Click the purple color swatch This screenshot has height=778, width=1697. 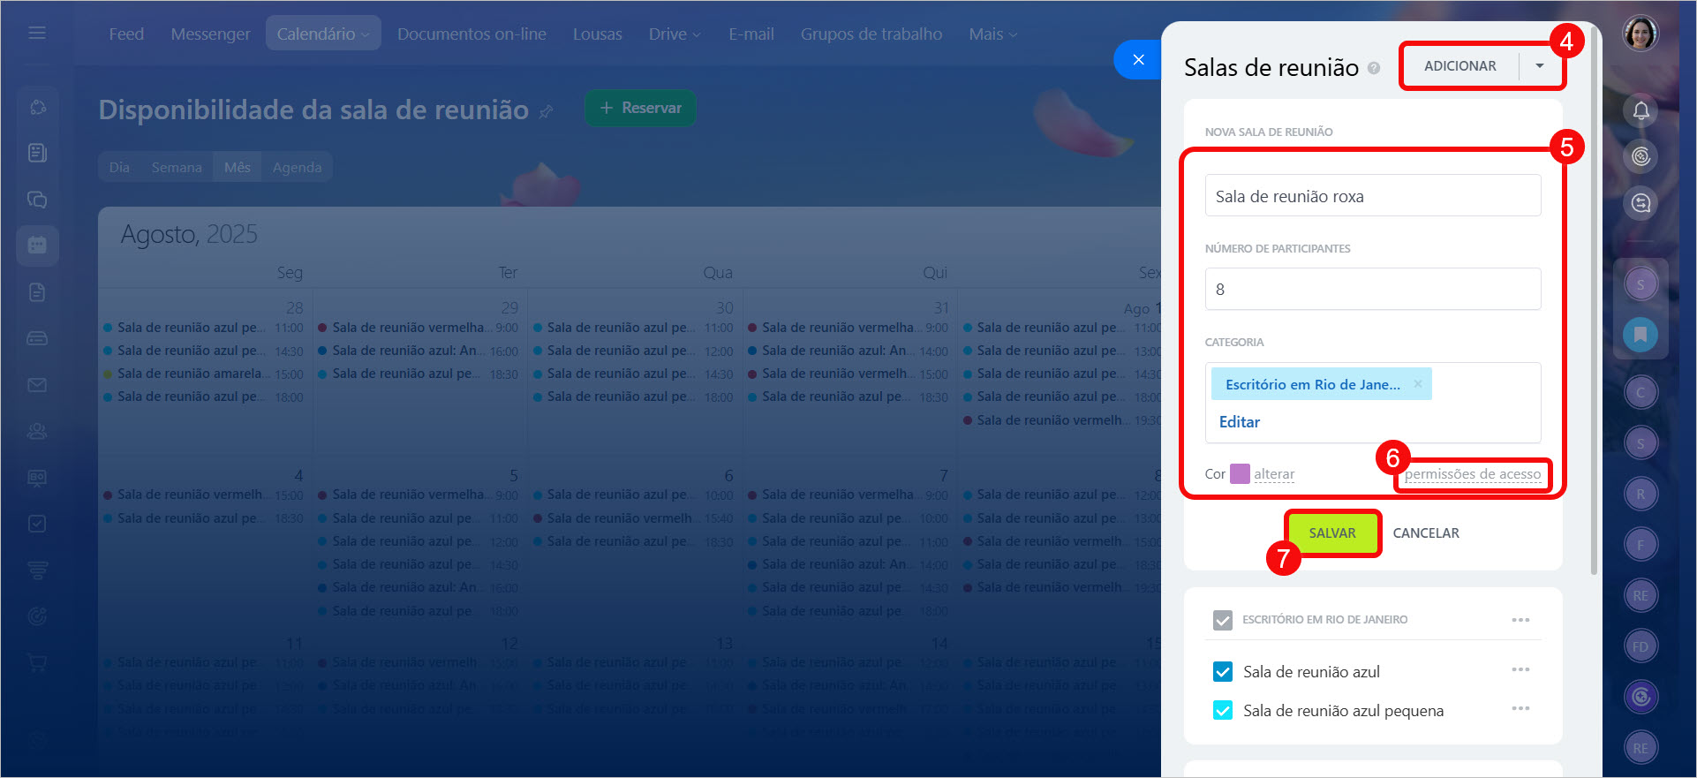coord(1240,473)
